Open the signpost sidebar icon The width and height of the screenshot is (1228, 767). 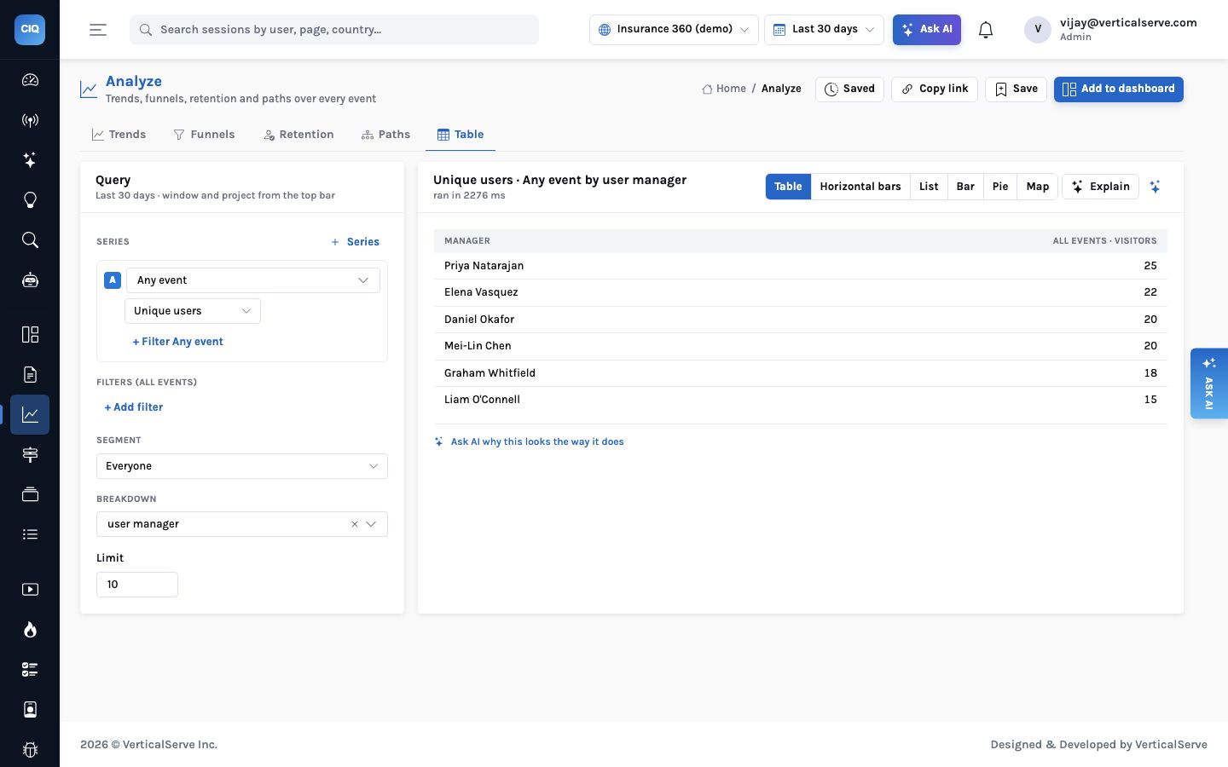pos(30,454)
